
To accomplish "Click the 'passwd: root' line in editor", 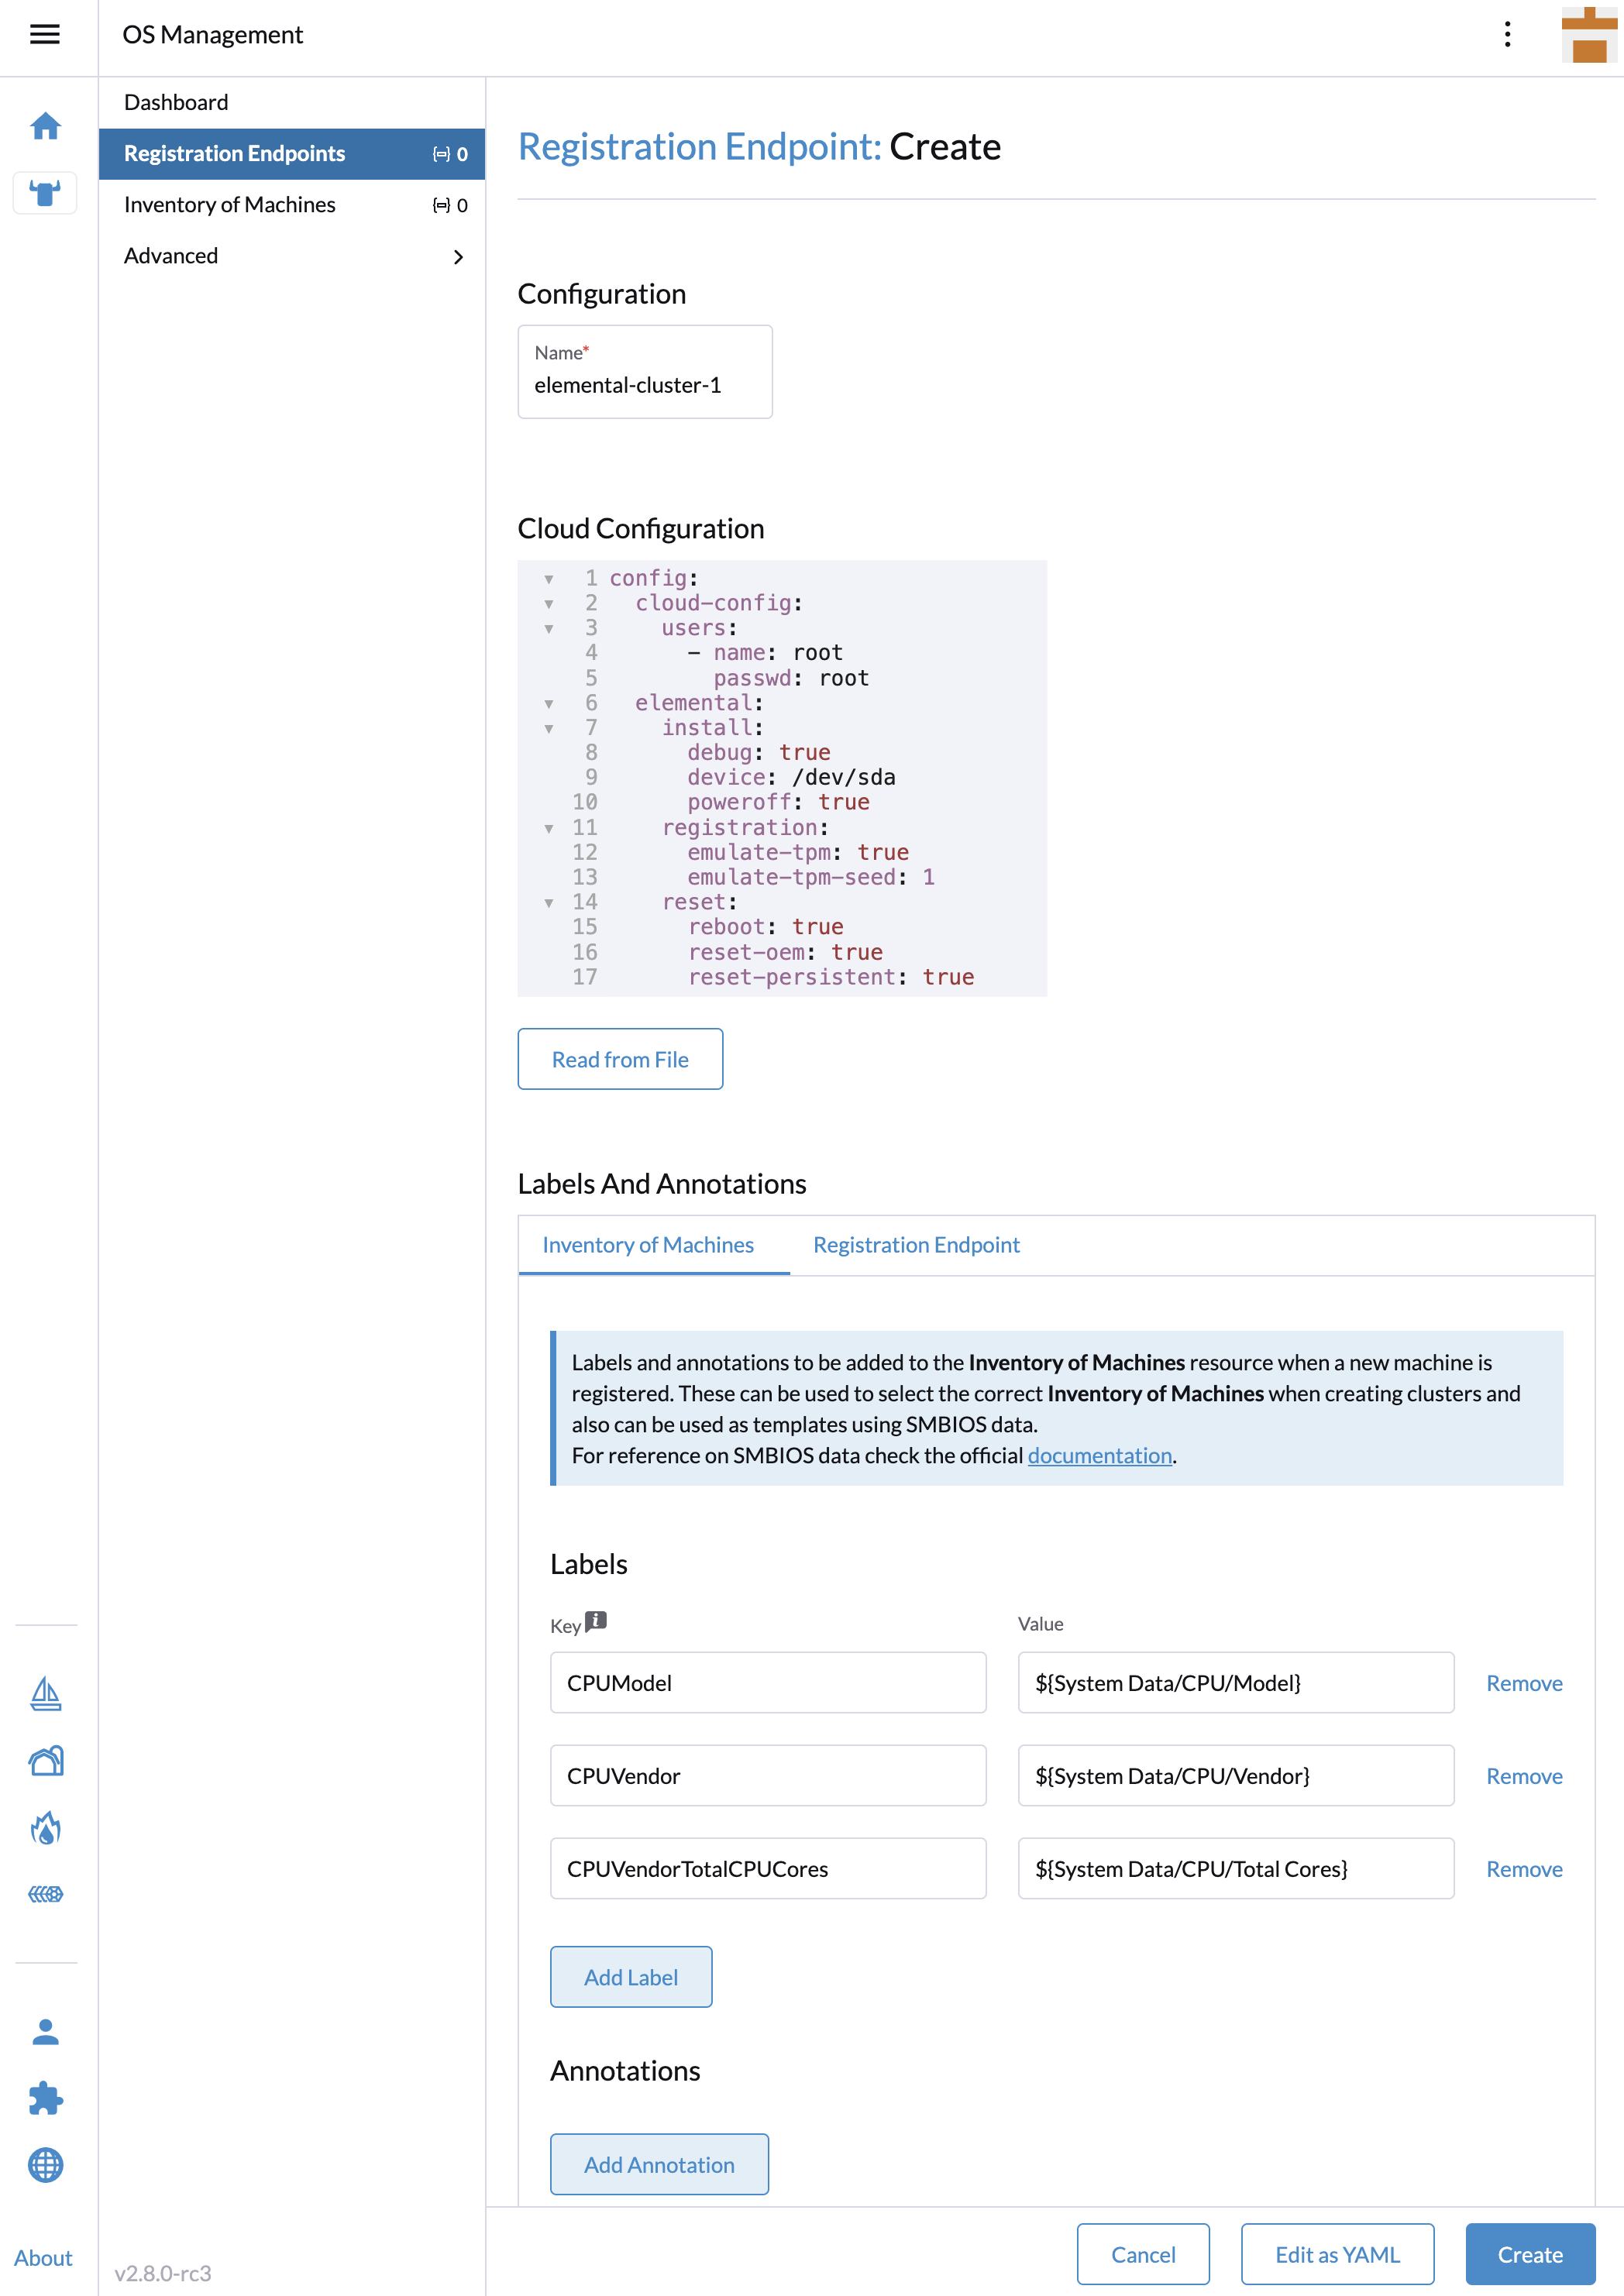I will (791, 679).
